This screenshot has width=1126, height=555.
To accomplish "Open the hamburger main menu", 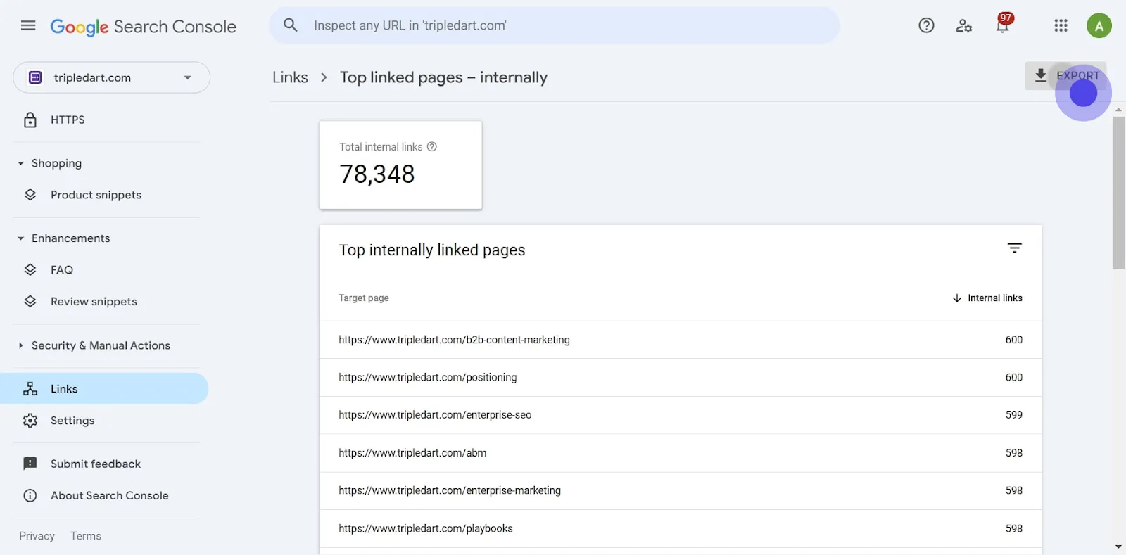I will click(x=28, y=26).
